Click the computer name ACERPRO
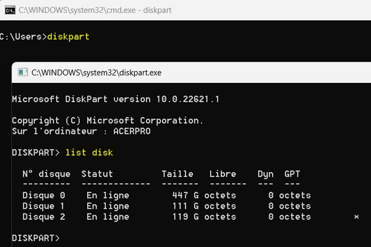371x247 pixels. pos(132,131)
